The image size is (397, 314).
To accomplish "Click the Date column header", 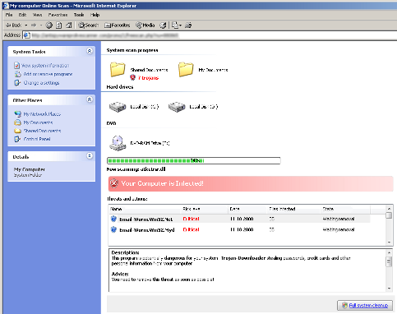I will pos(247,209).
